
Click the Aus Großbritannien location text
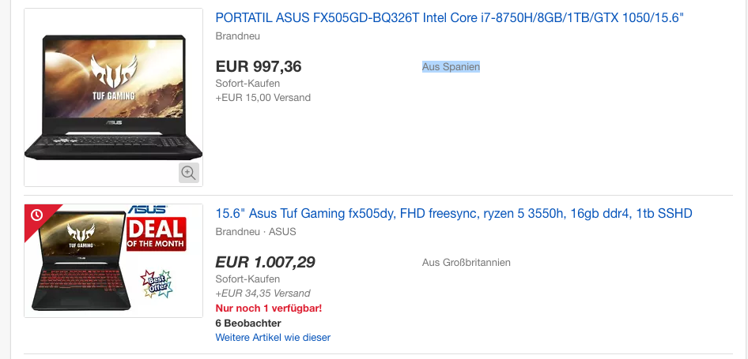click(466, 263)
